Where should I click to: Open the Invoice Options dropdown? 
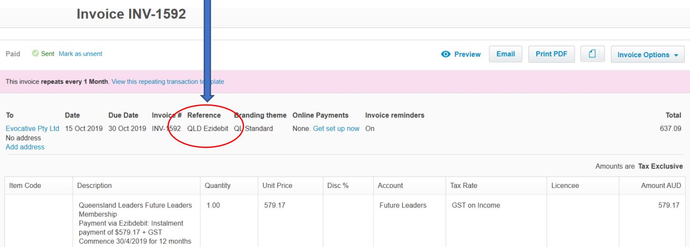click(647, 55)
